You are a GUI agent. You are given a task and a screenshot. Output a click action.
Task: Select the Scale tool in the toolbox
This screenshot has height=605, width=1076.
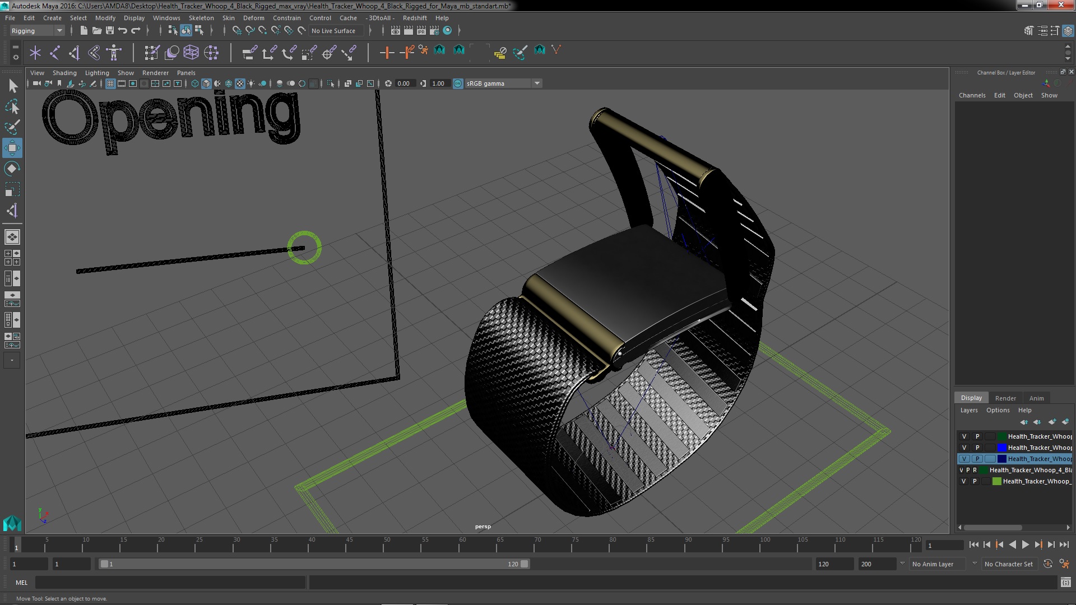[12, 189]
